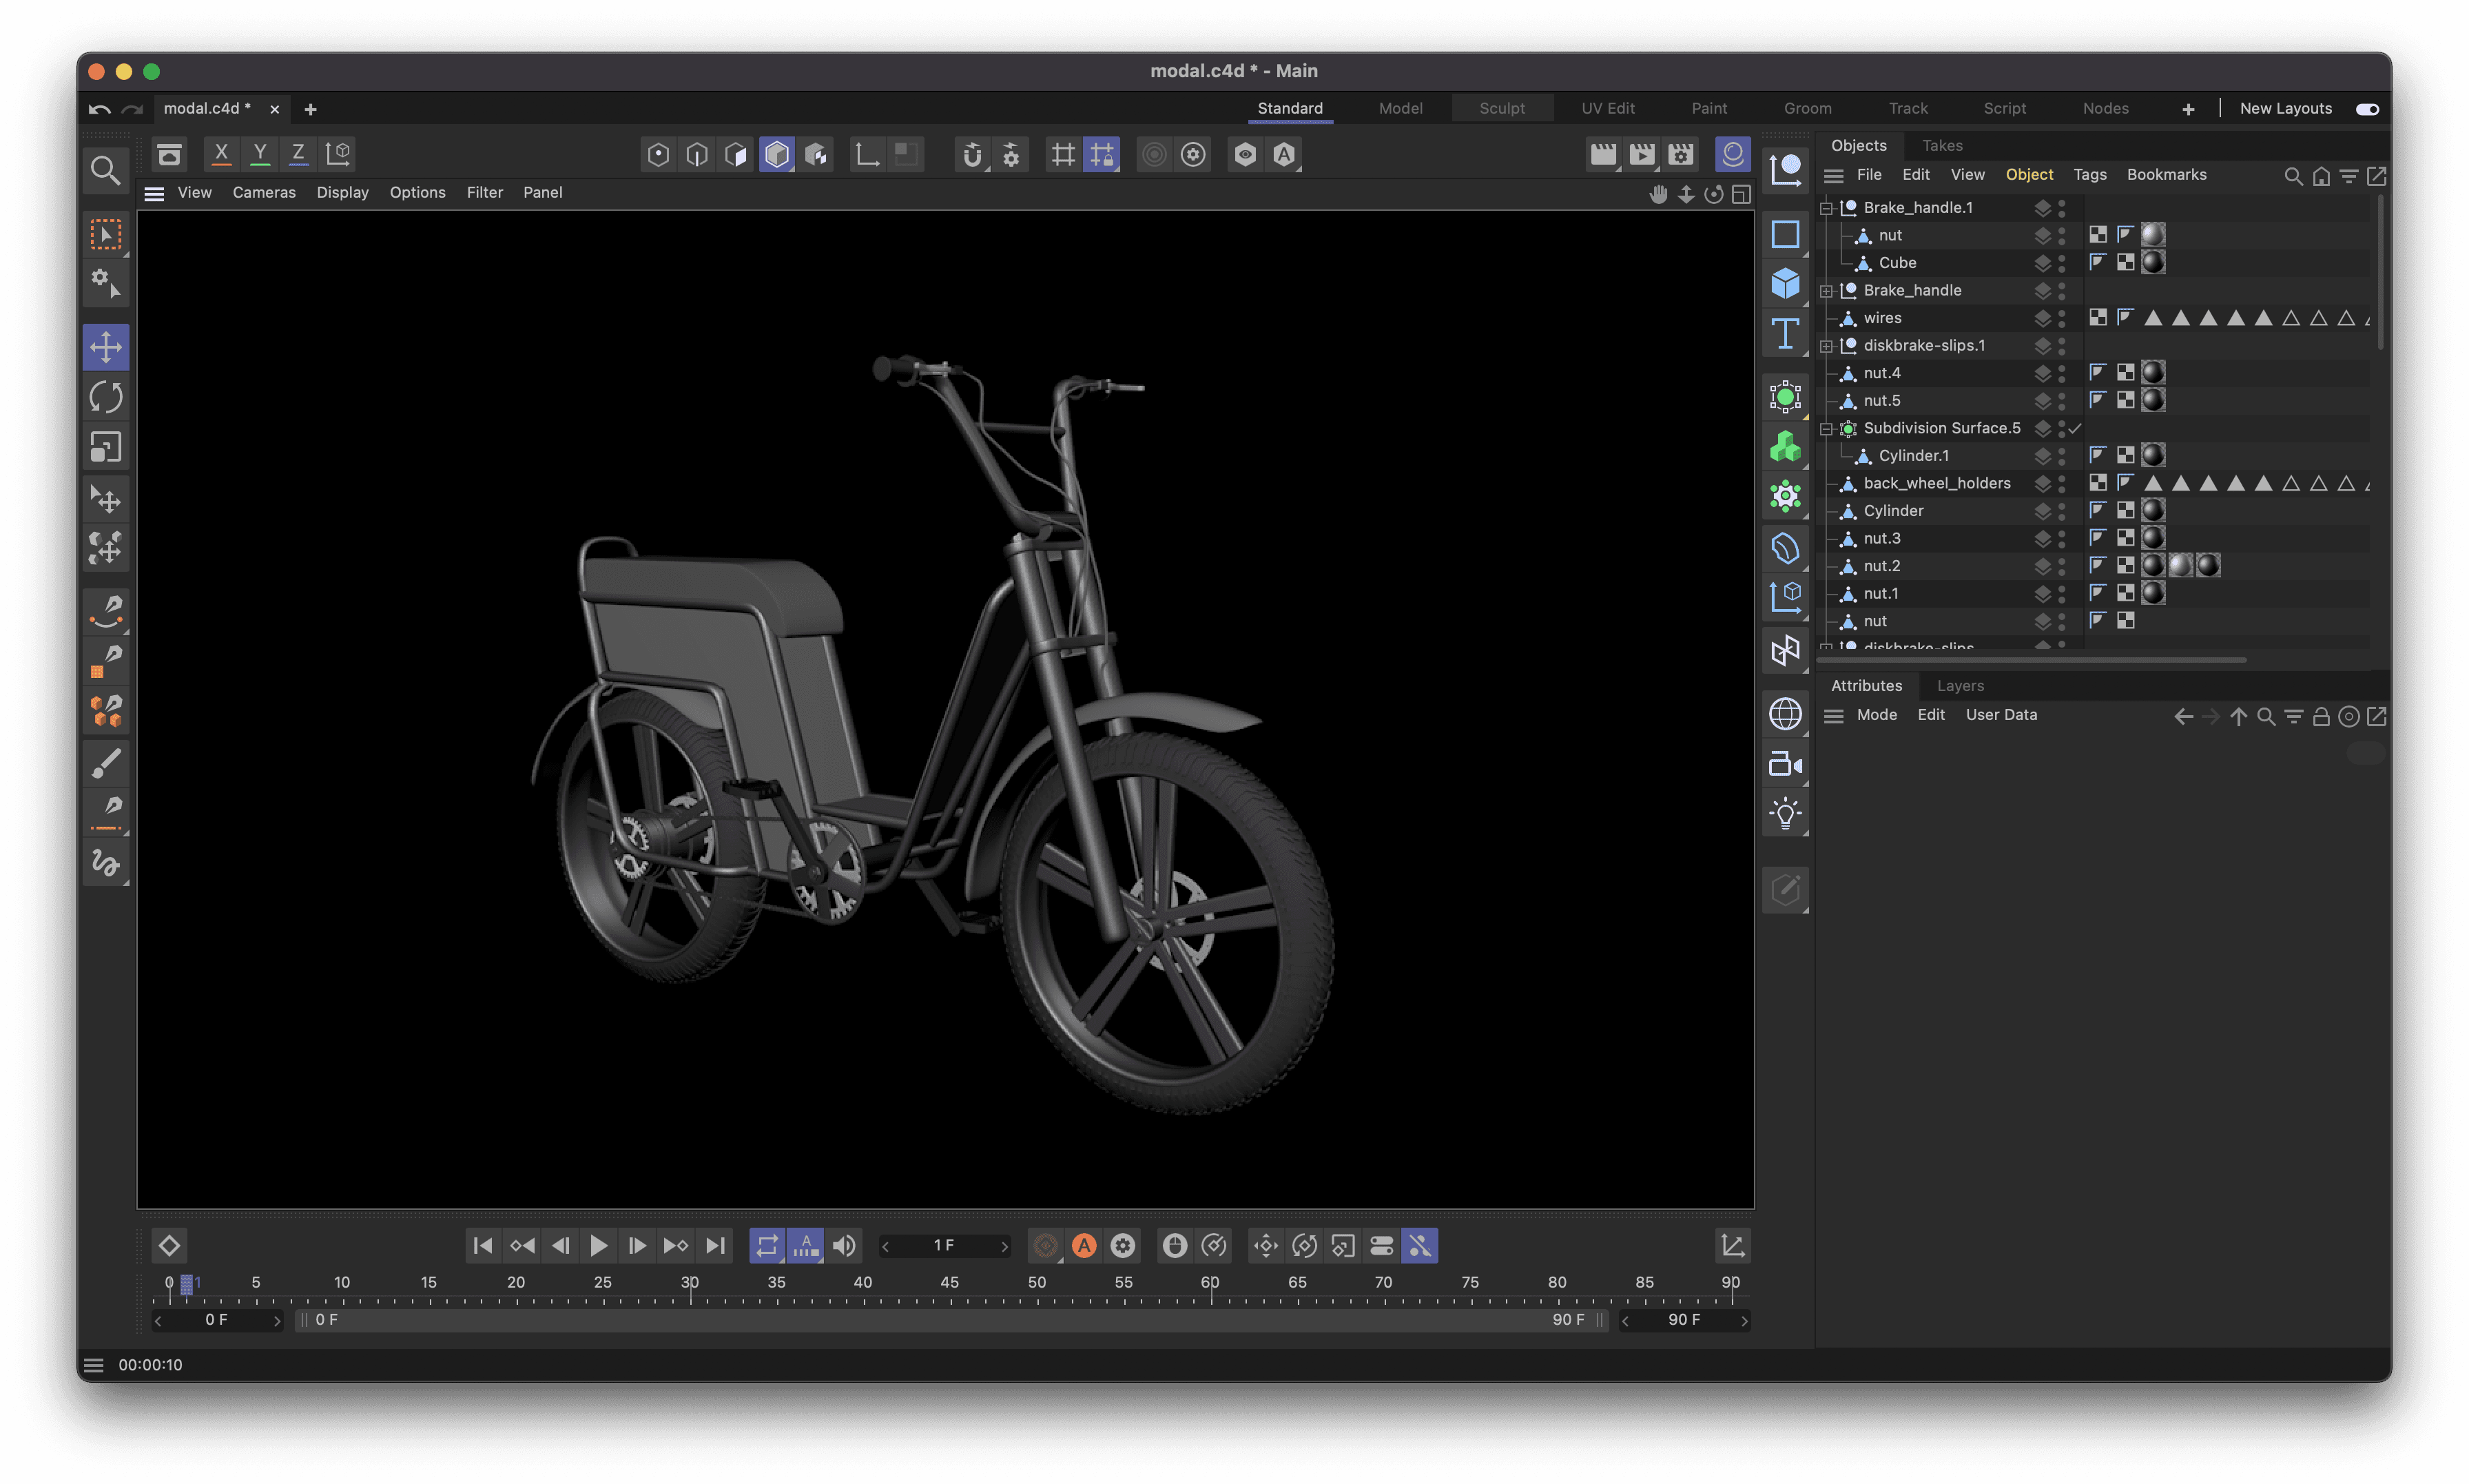Enable autokeying orange A button

1084,1245
